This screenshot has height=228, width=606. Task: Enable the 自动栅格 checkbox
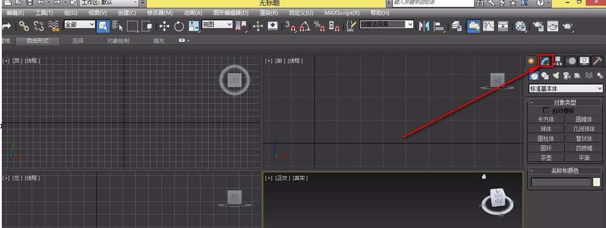[x=546, y=110]
